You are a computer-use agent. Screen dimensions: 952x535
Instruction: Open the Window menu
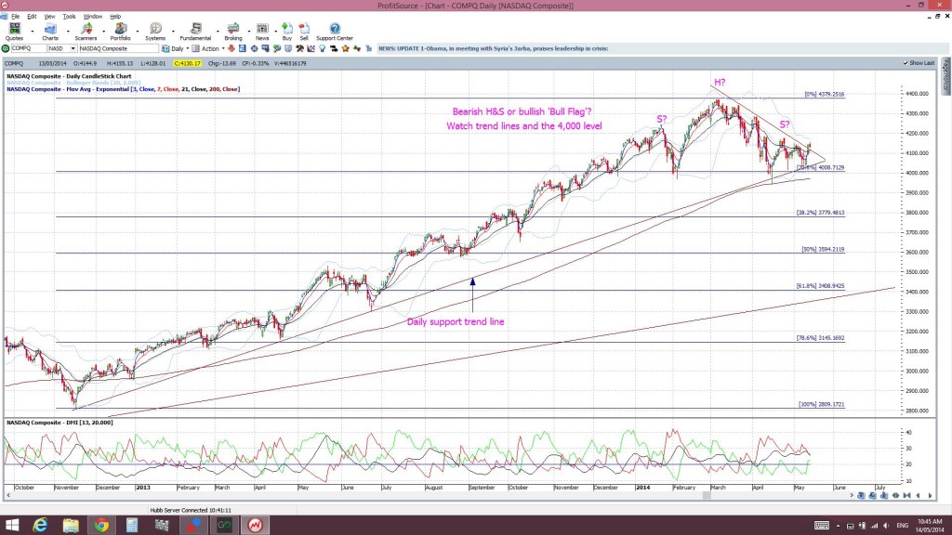coord(92,17)
